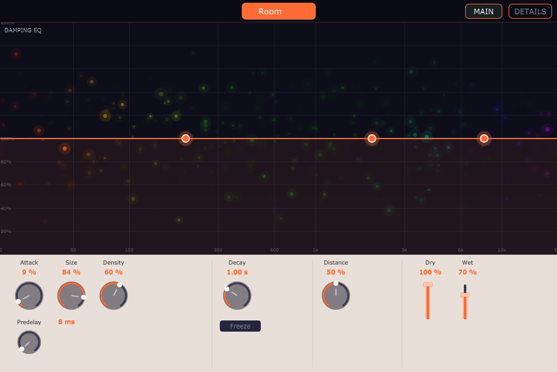Click the Predelay knob

tap(29, 342)
